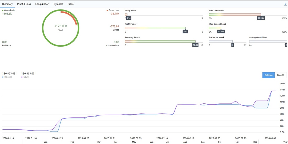This screenshot has width=288, height=144.
Task: Switch to the Long & Short tab
Action: coord(42,4)
